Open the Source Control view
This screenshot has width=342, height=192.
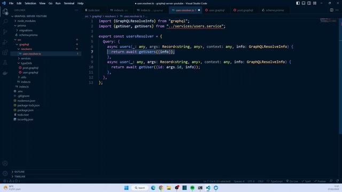pyautogui.click(x=5, y=32)
